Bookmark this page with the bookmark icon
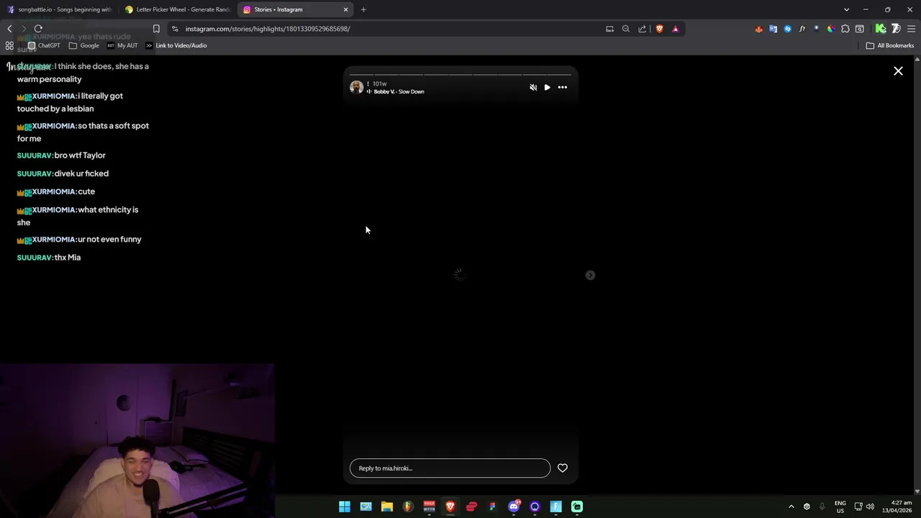The height and width of the screenshot is (518, 921). pyautogui.click(x=156, y=29)
